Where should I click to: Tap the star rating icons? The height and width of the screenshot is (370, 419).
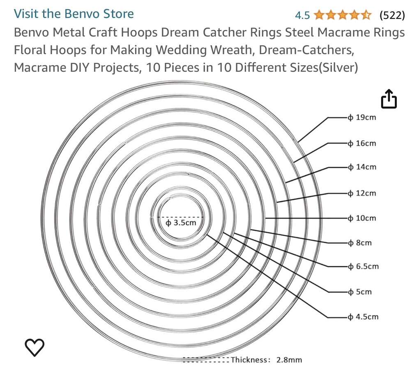pos(342,16)
